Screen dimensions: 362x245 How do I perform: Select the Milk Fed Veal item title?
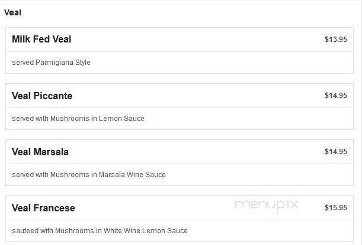tap(41, 39)
